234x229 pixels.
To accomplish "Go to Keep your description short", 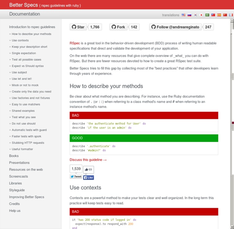I will pos(30,47).
